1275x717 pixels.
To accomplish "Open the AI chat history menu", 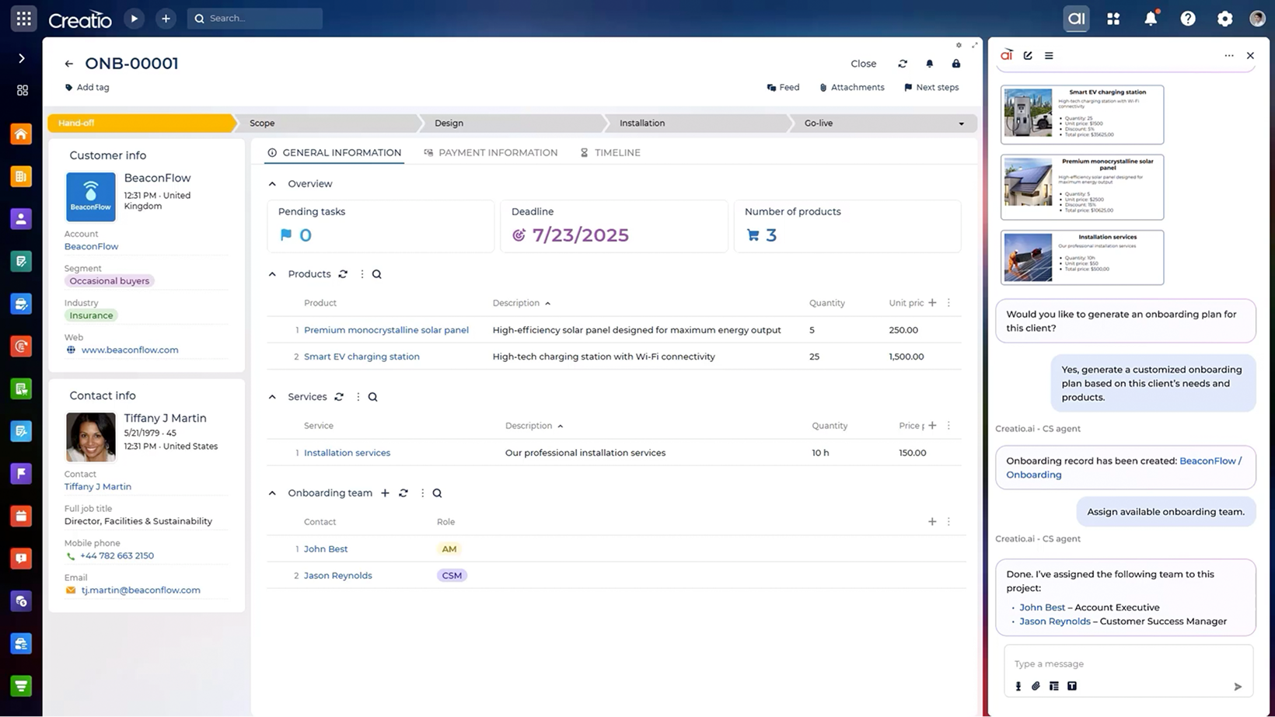I will (1049, 55).
